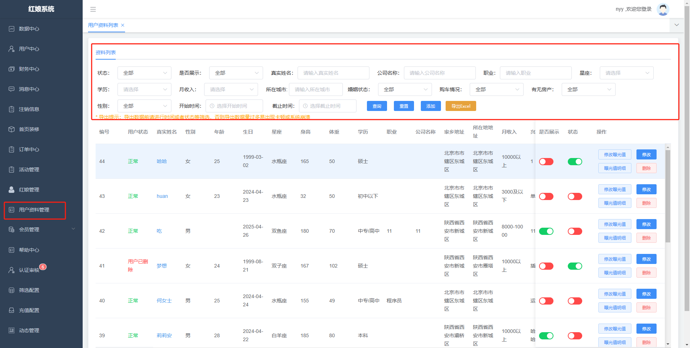Viewport: 690px width, 348px height.
Task: Click the 认证审核 sidebar icon
Action: pos(11,270)
